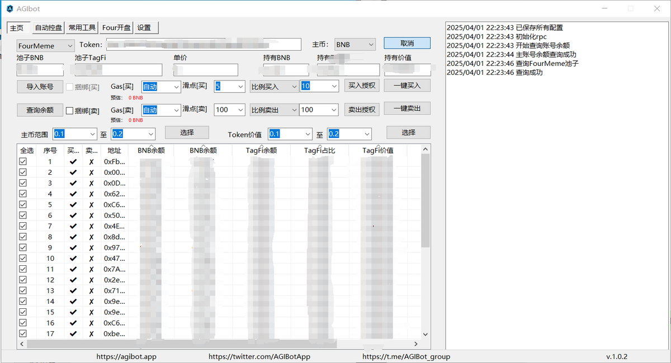The width and height of the screenshot is (671, 363).
Task: Click the sell X icon in row 1
Action: 91,162
